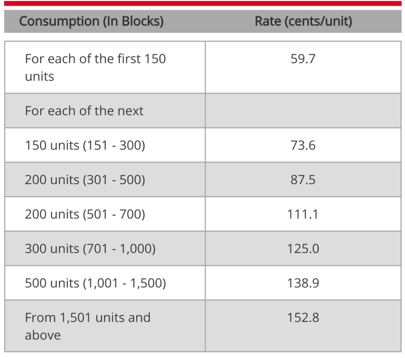
Task: Click the 152.8 rate value
Action: point(303,318)
